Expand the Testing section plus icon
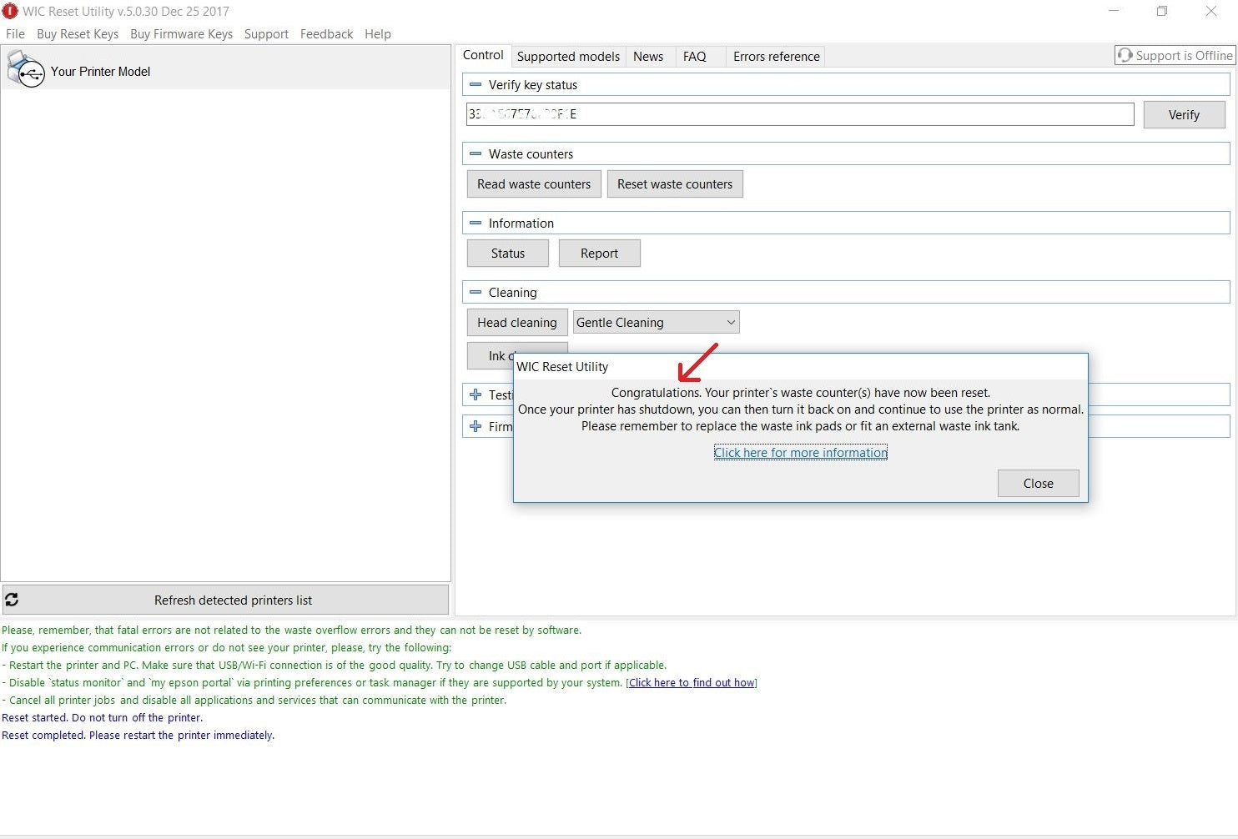This screenshot has width=1238, height=839. pos(476,394)
